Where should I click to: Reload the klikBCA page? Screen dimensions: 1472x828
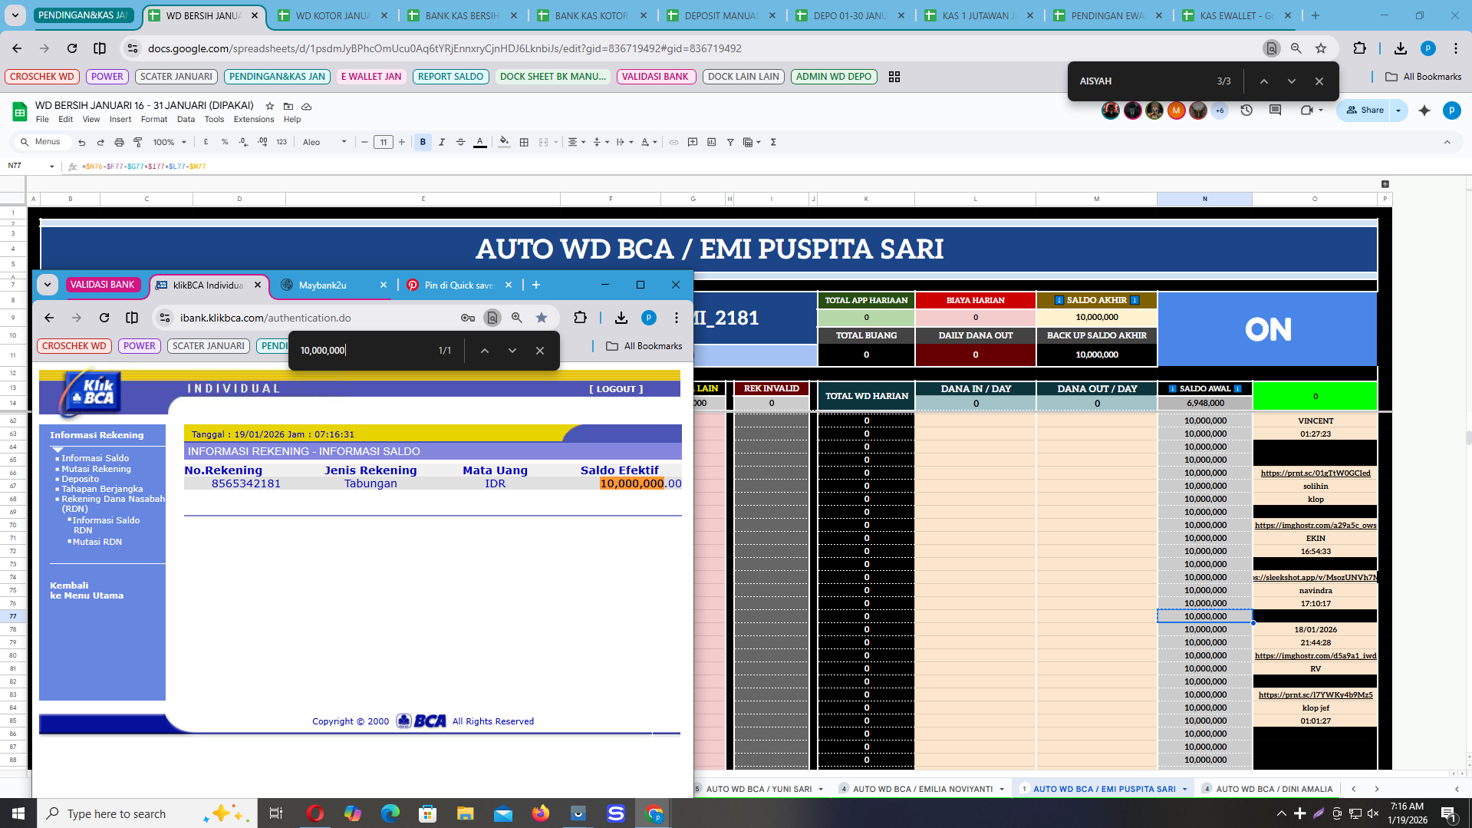pyautogui.click(x=104, y=318)
